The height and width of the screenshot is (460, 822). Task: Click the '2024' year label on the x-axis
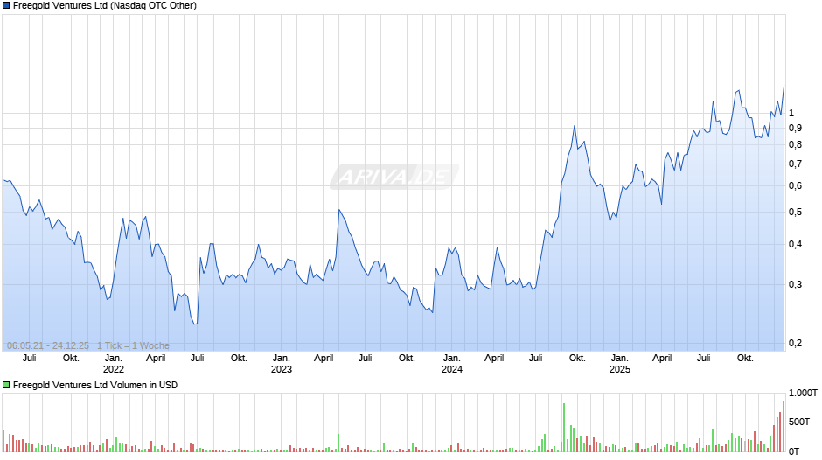tap(452, 369)
